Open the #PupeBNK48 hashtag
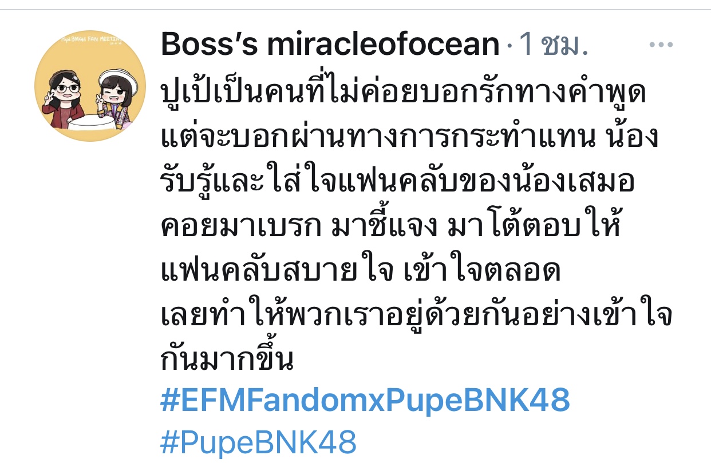711x463 pixels. pos(259,442)
